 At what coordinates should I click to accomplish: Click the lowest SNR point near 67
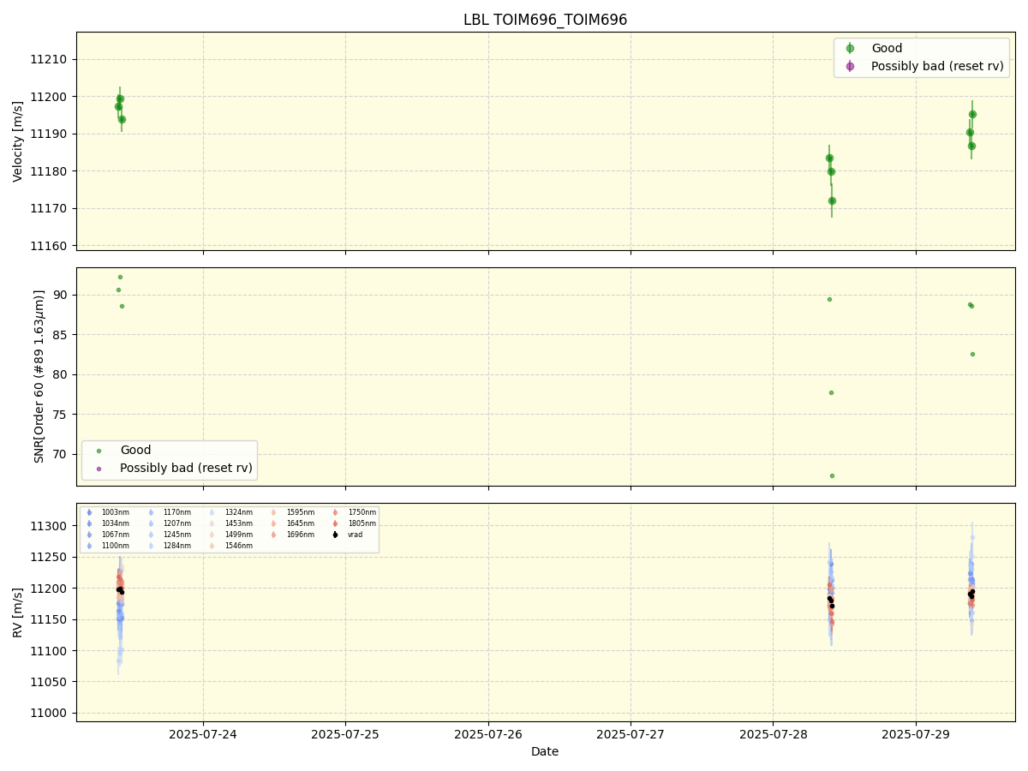pyautogui.click(x=832, y=475)
